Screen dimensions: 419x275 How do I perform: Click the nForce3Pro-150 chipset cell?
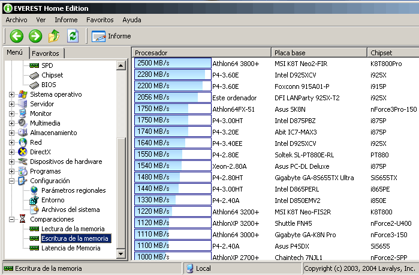(393, 109)
